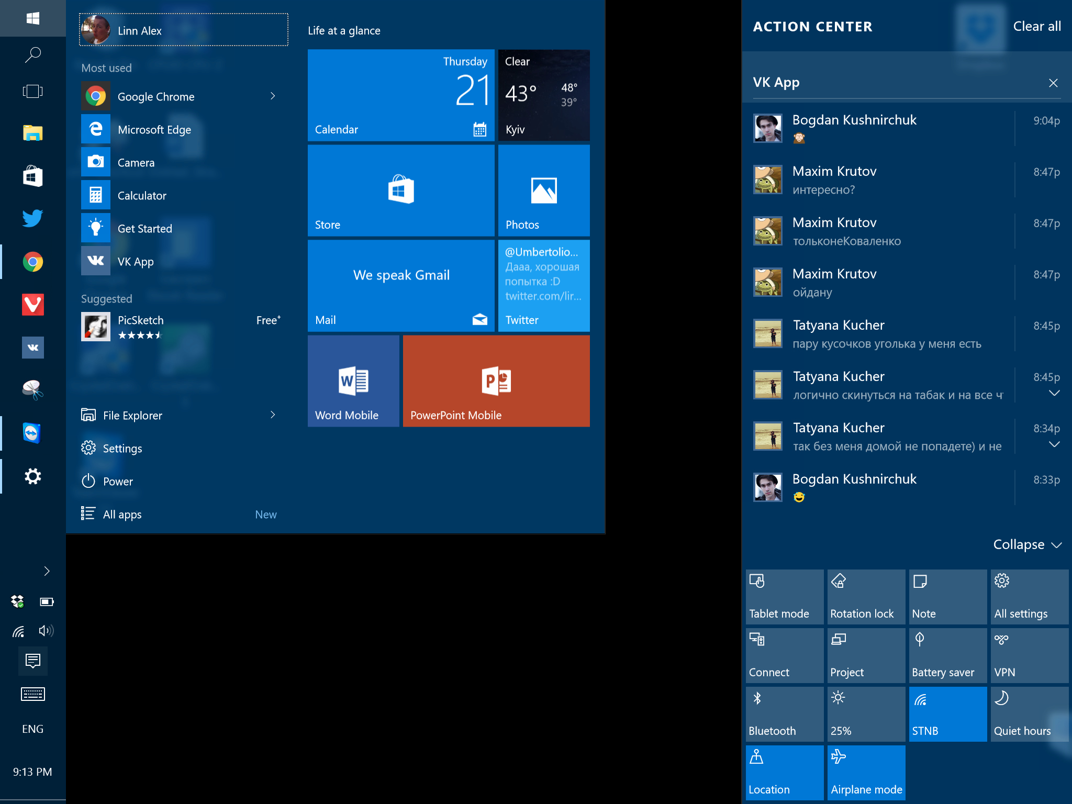
Task: Click the Dropbox tray icon
Action: (x=18, y=601)
